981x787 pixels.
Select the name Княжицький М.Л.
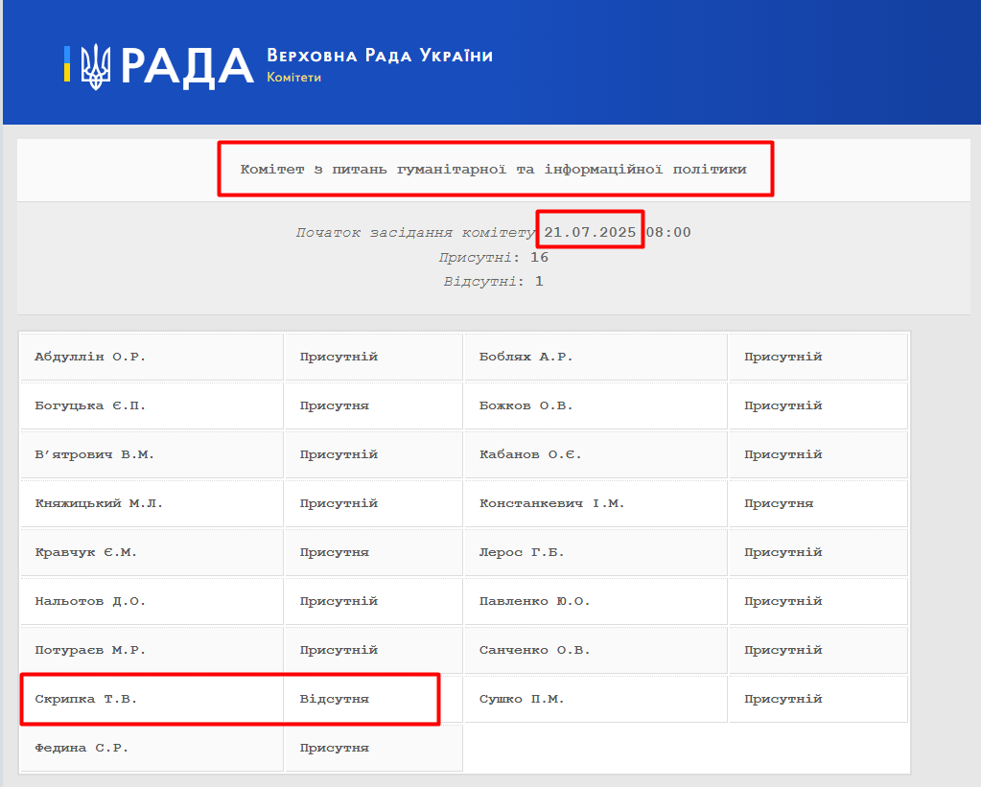click(x=99, y=503)
